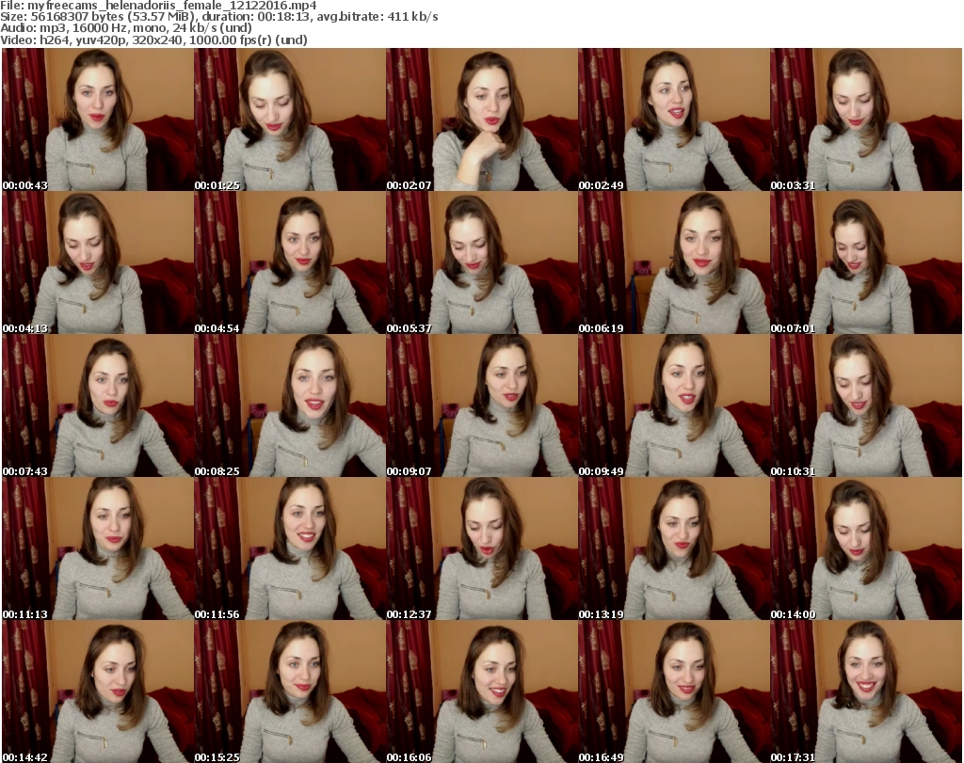The image size is (964, 763).
Task: Choose the thumbnail stamped 00:15:25
Action: (x=290, y=691)
